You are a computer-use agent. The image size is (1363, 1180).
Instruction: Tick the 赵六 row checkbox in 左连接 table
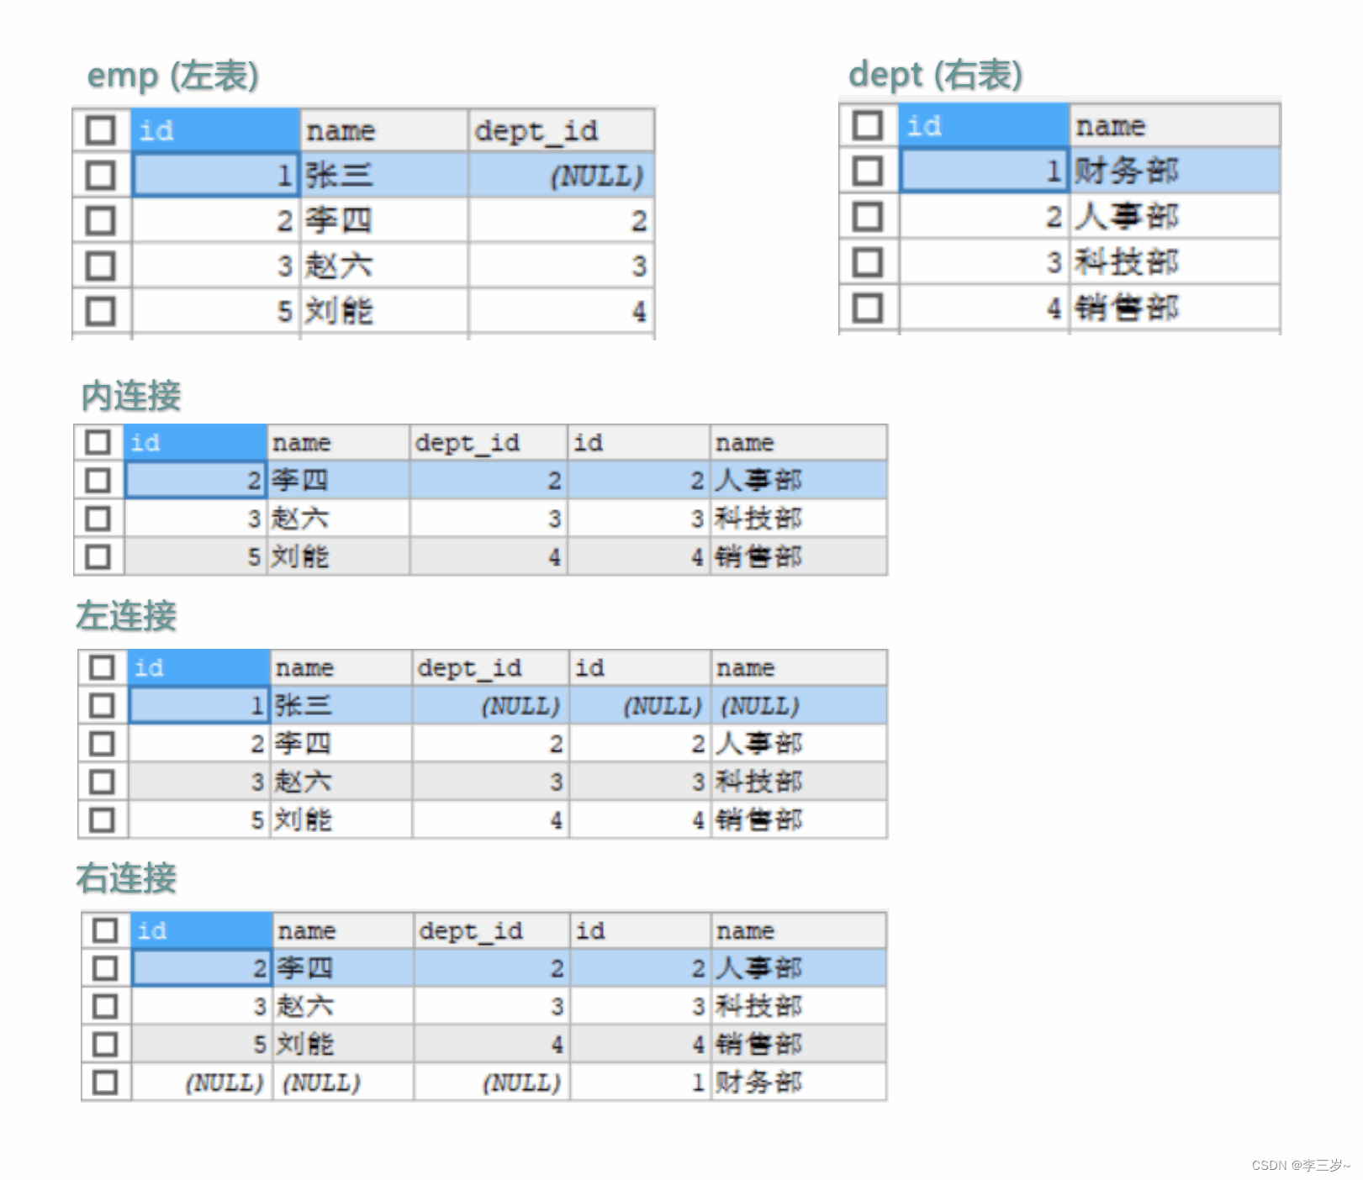point(102,782)
